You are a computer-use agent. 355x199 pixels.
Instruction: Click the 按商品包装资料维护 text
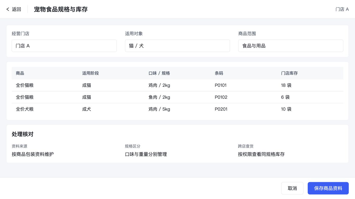tap(33, 154)
